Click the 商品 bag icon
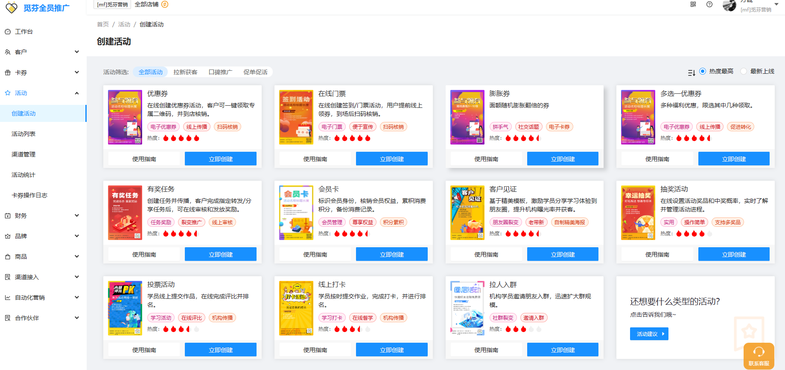 tap(8, 257)
